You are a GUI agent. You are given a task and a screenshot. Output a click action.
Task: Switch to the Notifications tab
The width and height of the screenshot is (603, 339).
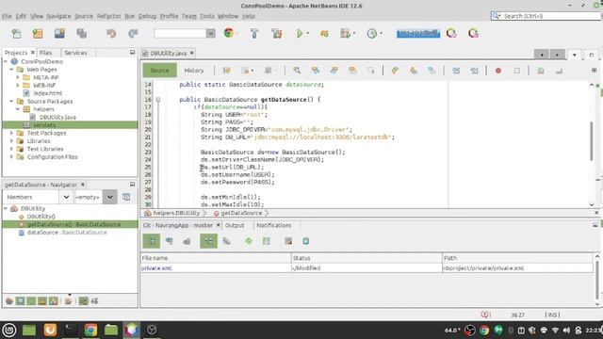tap(274, 225)
